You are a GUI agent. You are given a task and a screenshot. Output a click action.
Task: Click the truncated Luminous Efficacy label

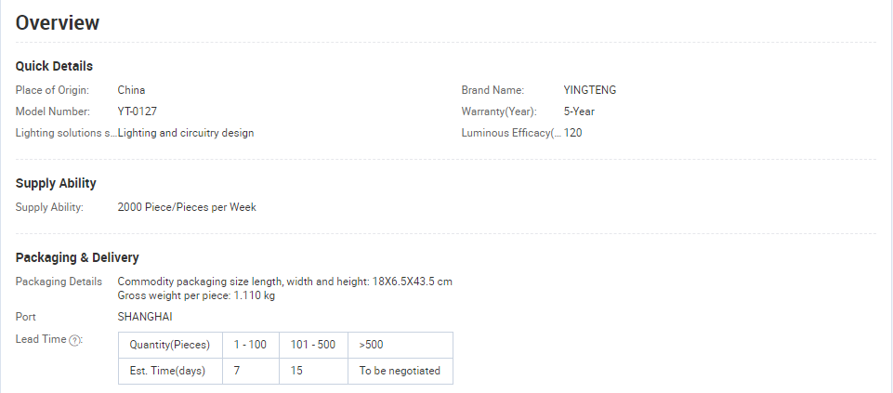tap(511, 133)
